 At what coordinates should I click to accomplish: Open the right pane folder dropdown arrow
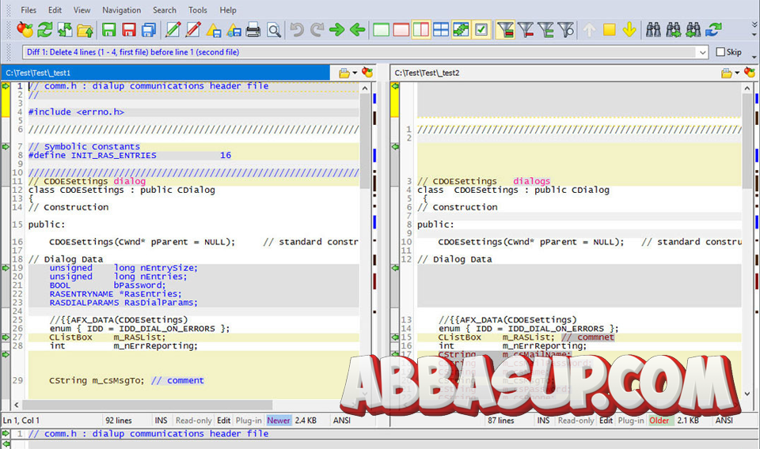click(x=737, y=73)
